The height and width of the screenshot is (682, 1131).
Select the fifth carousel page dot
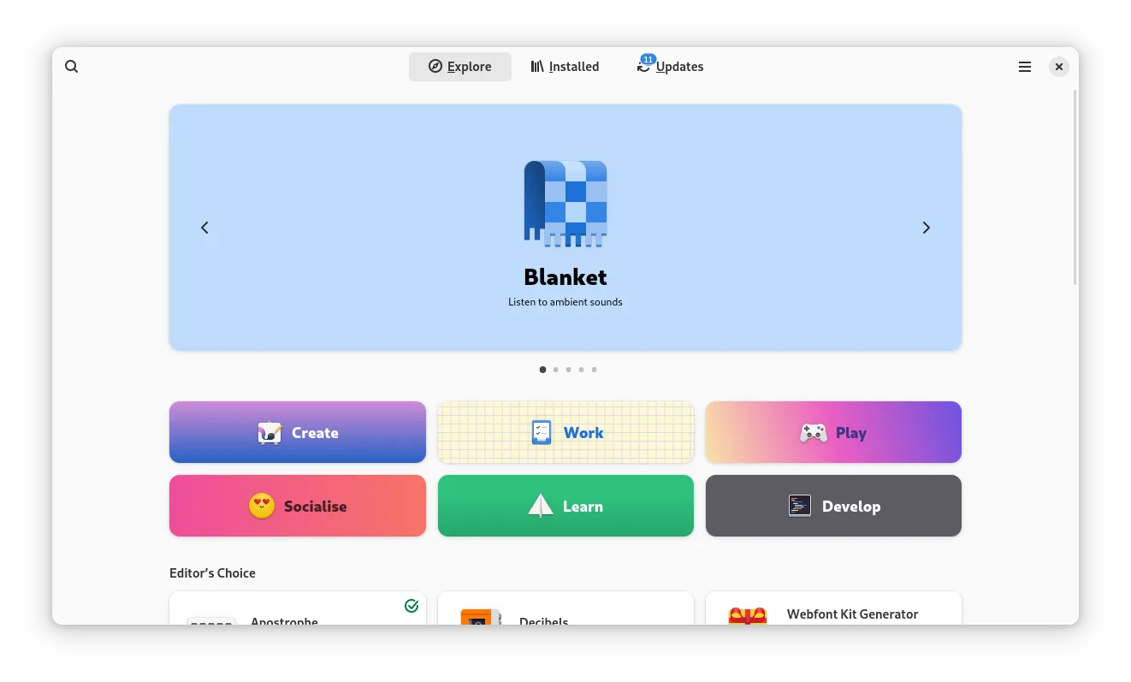click(594, 370)
